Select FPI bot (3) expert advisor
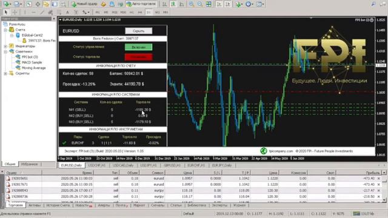Screen dimensions: 388x218 pyautogui.click(x=30, y=57)
